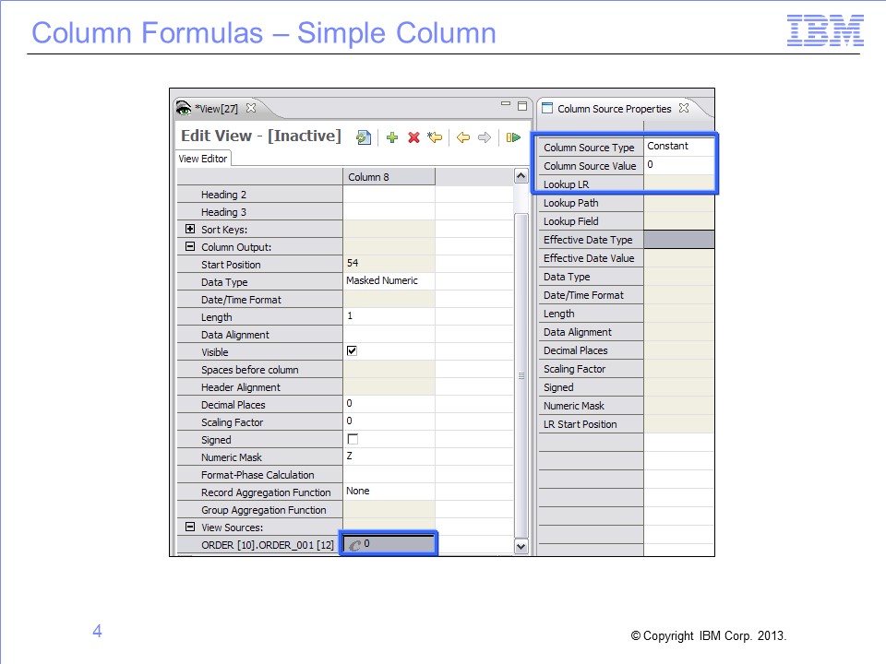This screenshot has height=664, width=886.
Task: Click the Numeric Mask label in Column Source Properties
Action: pos(573,406)
